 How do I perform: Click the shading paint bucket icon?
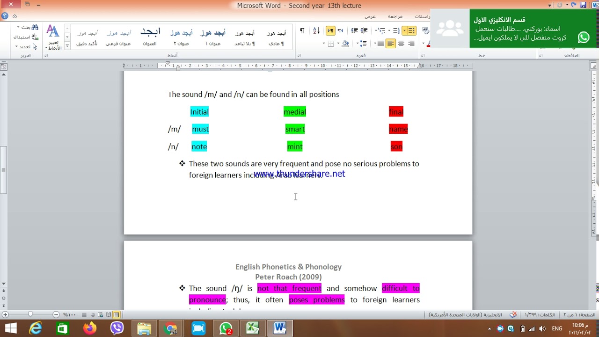pyautogui.click(x=345, y=44)
